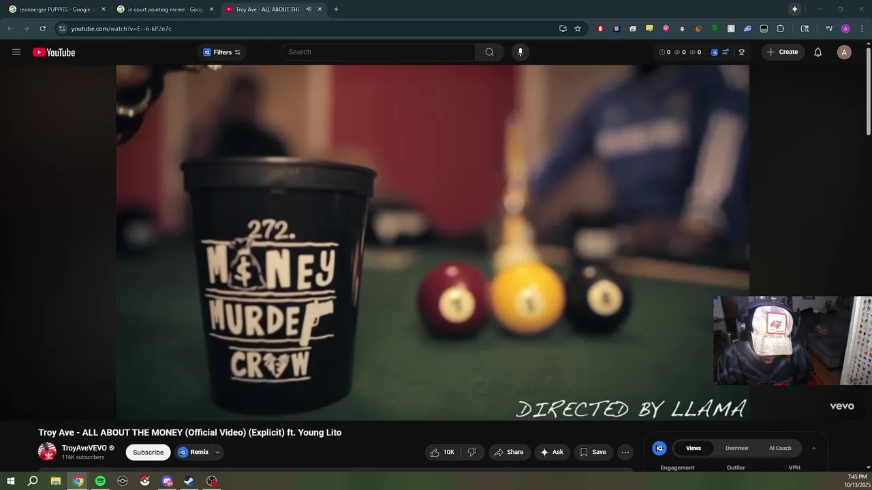Image resolution: width=872 pixels, height=490 pixels.
Task: Click the address bar URL
Action: pyautogui.click(x=121, y=29)
